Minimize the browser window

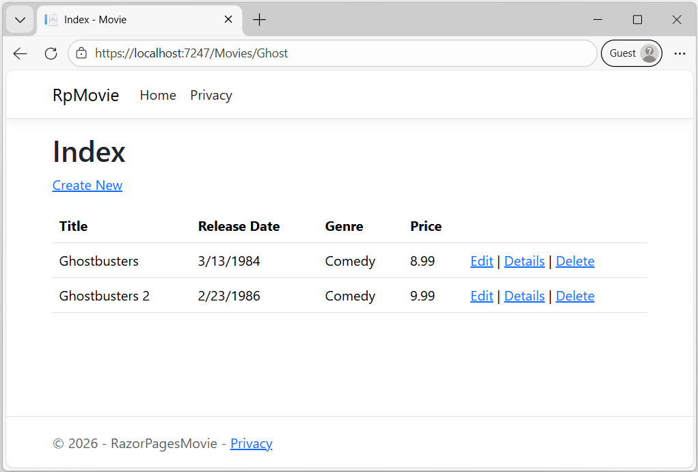[598, 20]
